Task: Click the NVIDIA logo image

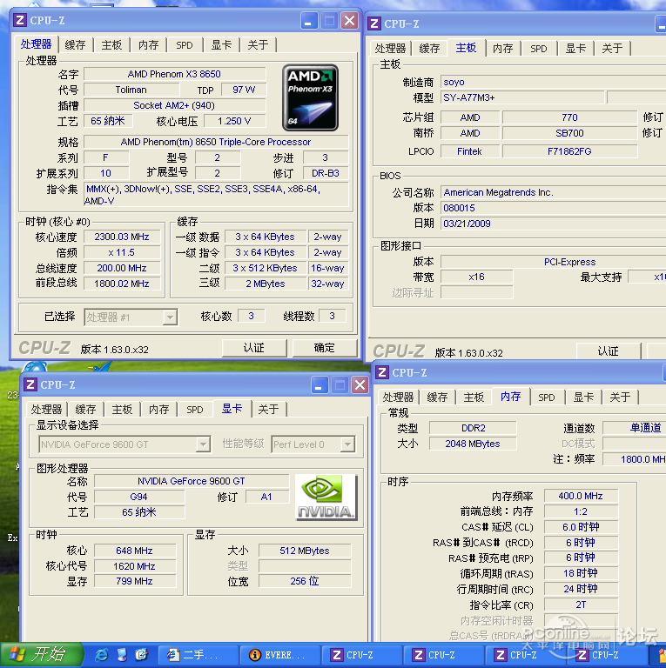Action: [326, 498]
